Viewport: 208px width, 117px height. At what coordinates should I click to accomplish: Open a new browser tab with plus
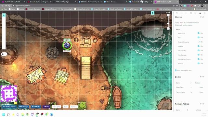(181, 2)
